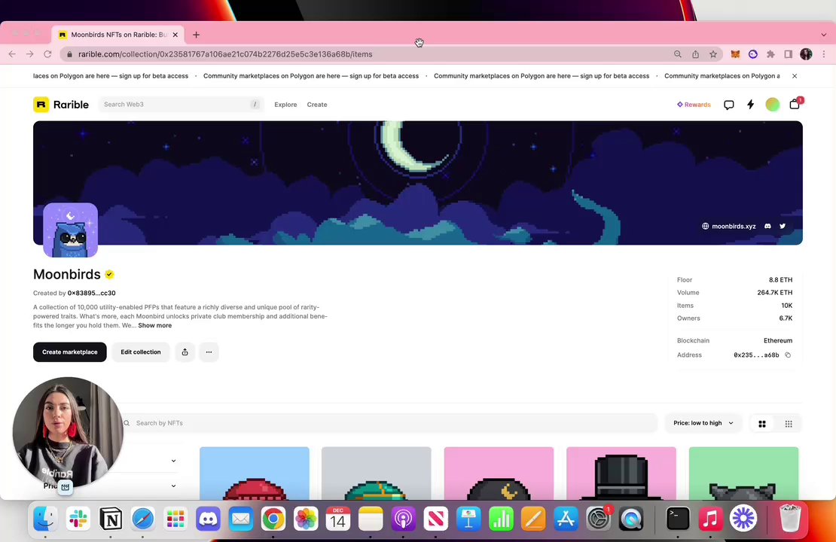836x542 pixels.
Task: Click the Rarible logo icon
Action: [41, 105]
